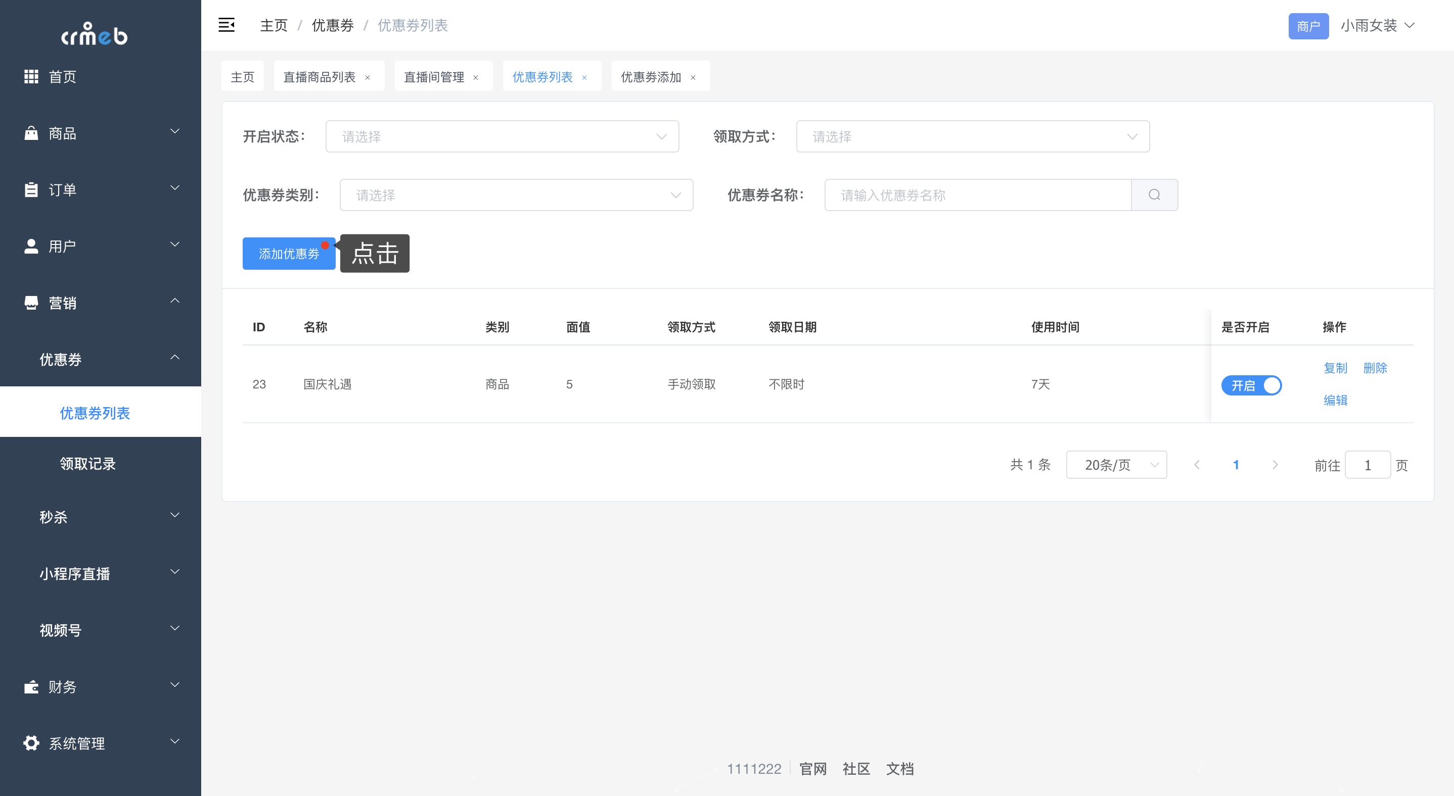Focus the 前往 page number input

(1367, 465)
